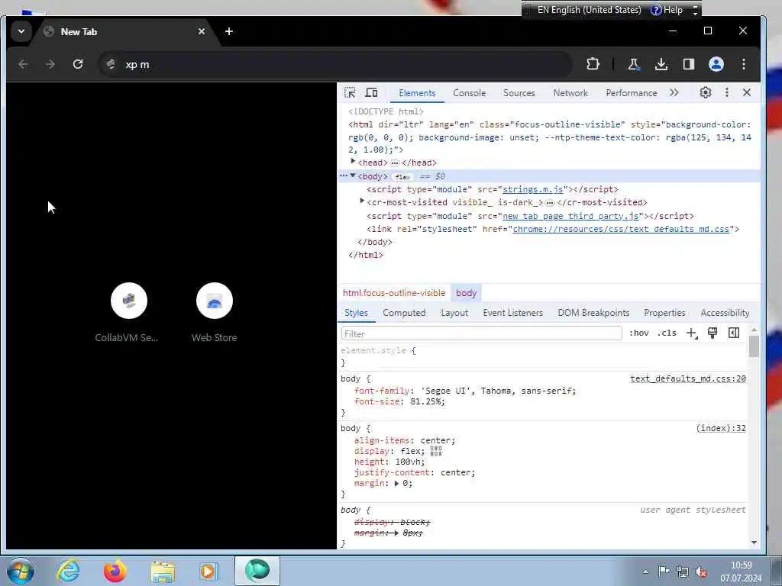Expand the margin 0 shorthand triangle
Screen dimensions: 782x586
tap(396, 483)
